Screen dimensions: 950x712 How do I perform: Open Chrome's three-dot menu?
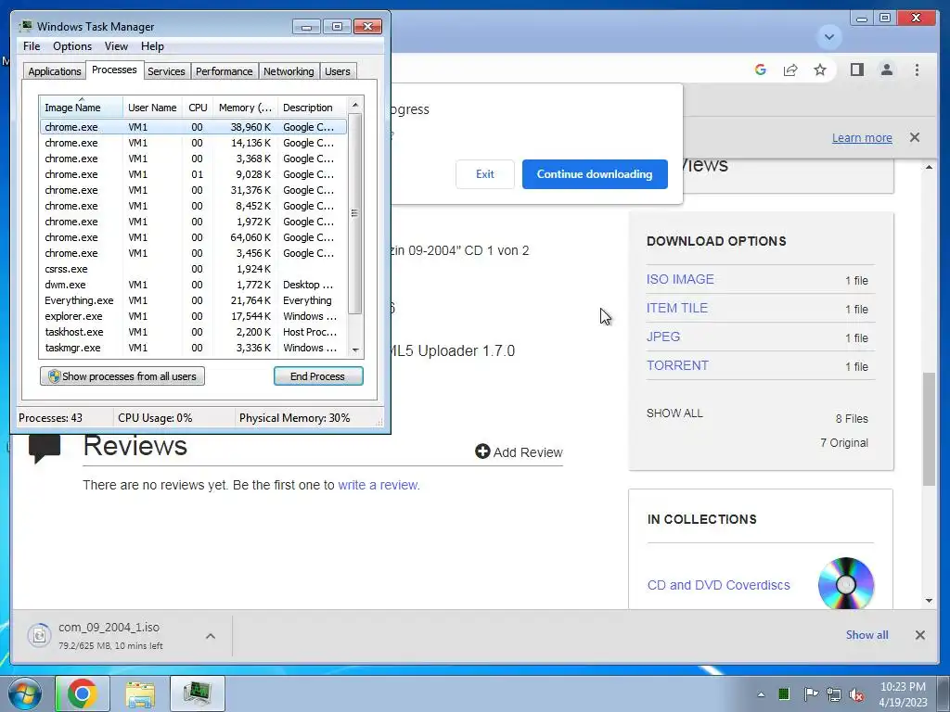point(917,70)
